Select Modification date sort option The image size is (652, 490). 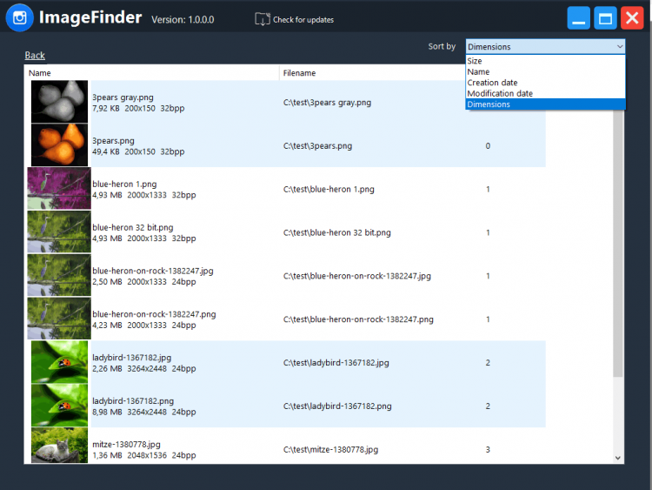500,93
